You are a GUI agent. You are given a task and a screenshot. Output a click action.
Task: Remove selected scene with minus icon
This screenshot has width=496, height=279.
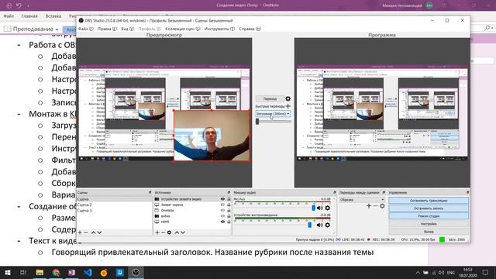(x=86, y=232)
